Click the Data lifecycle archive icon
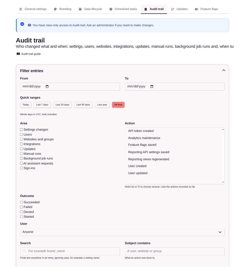 tap(80, 9)
